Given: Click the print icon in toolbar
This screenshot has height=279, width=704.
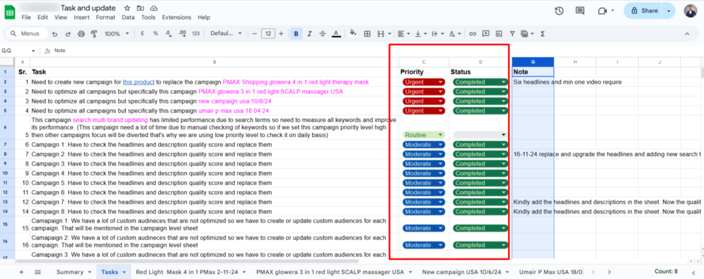Looking at the screenshot, I should click(82, 34).
